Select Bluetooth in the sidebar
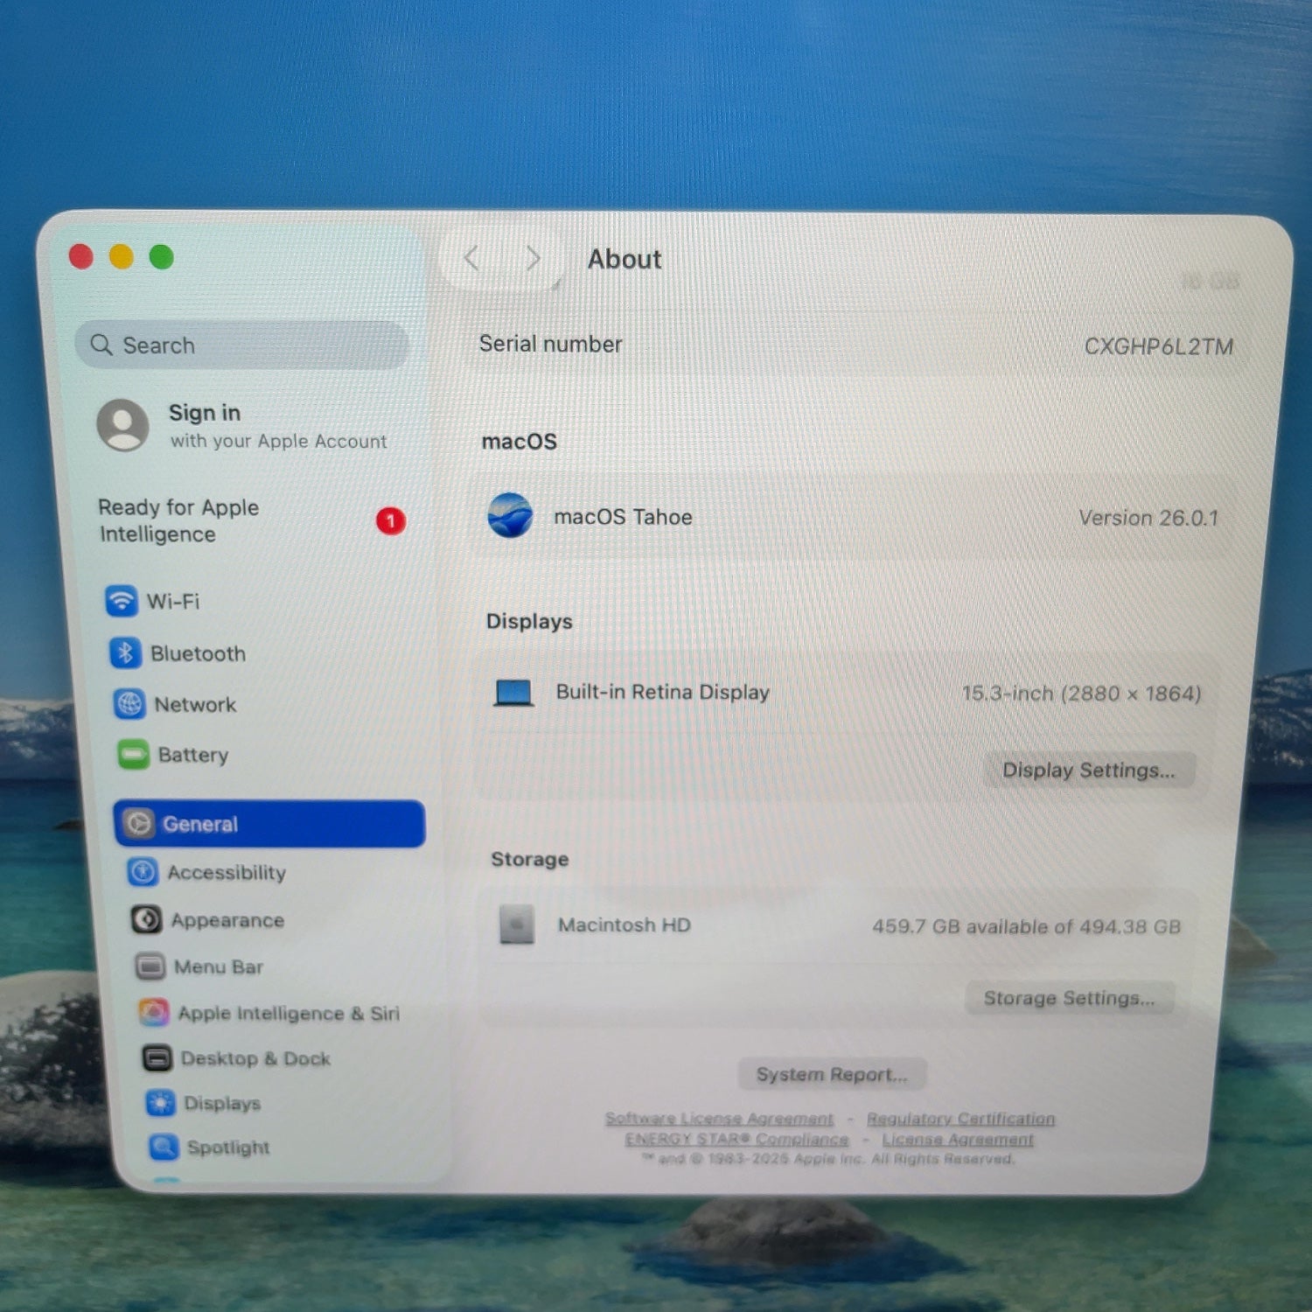Screen dimensions: 1312x1312 pyautogui.click(x=197, y=653)
